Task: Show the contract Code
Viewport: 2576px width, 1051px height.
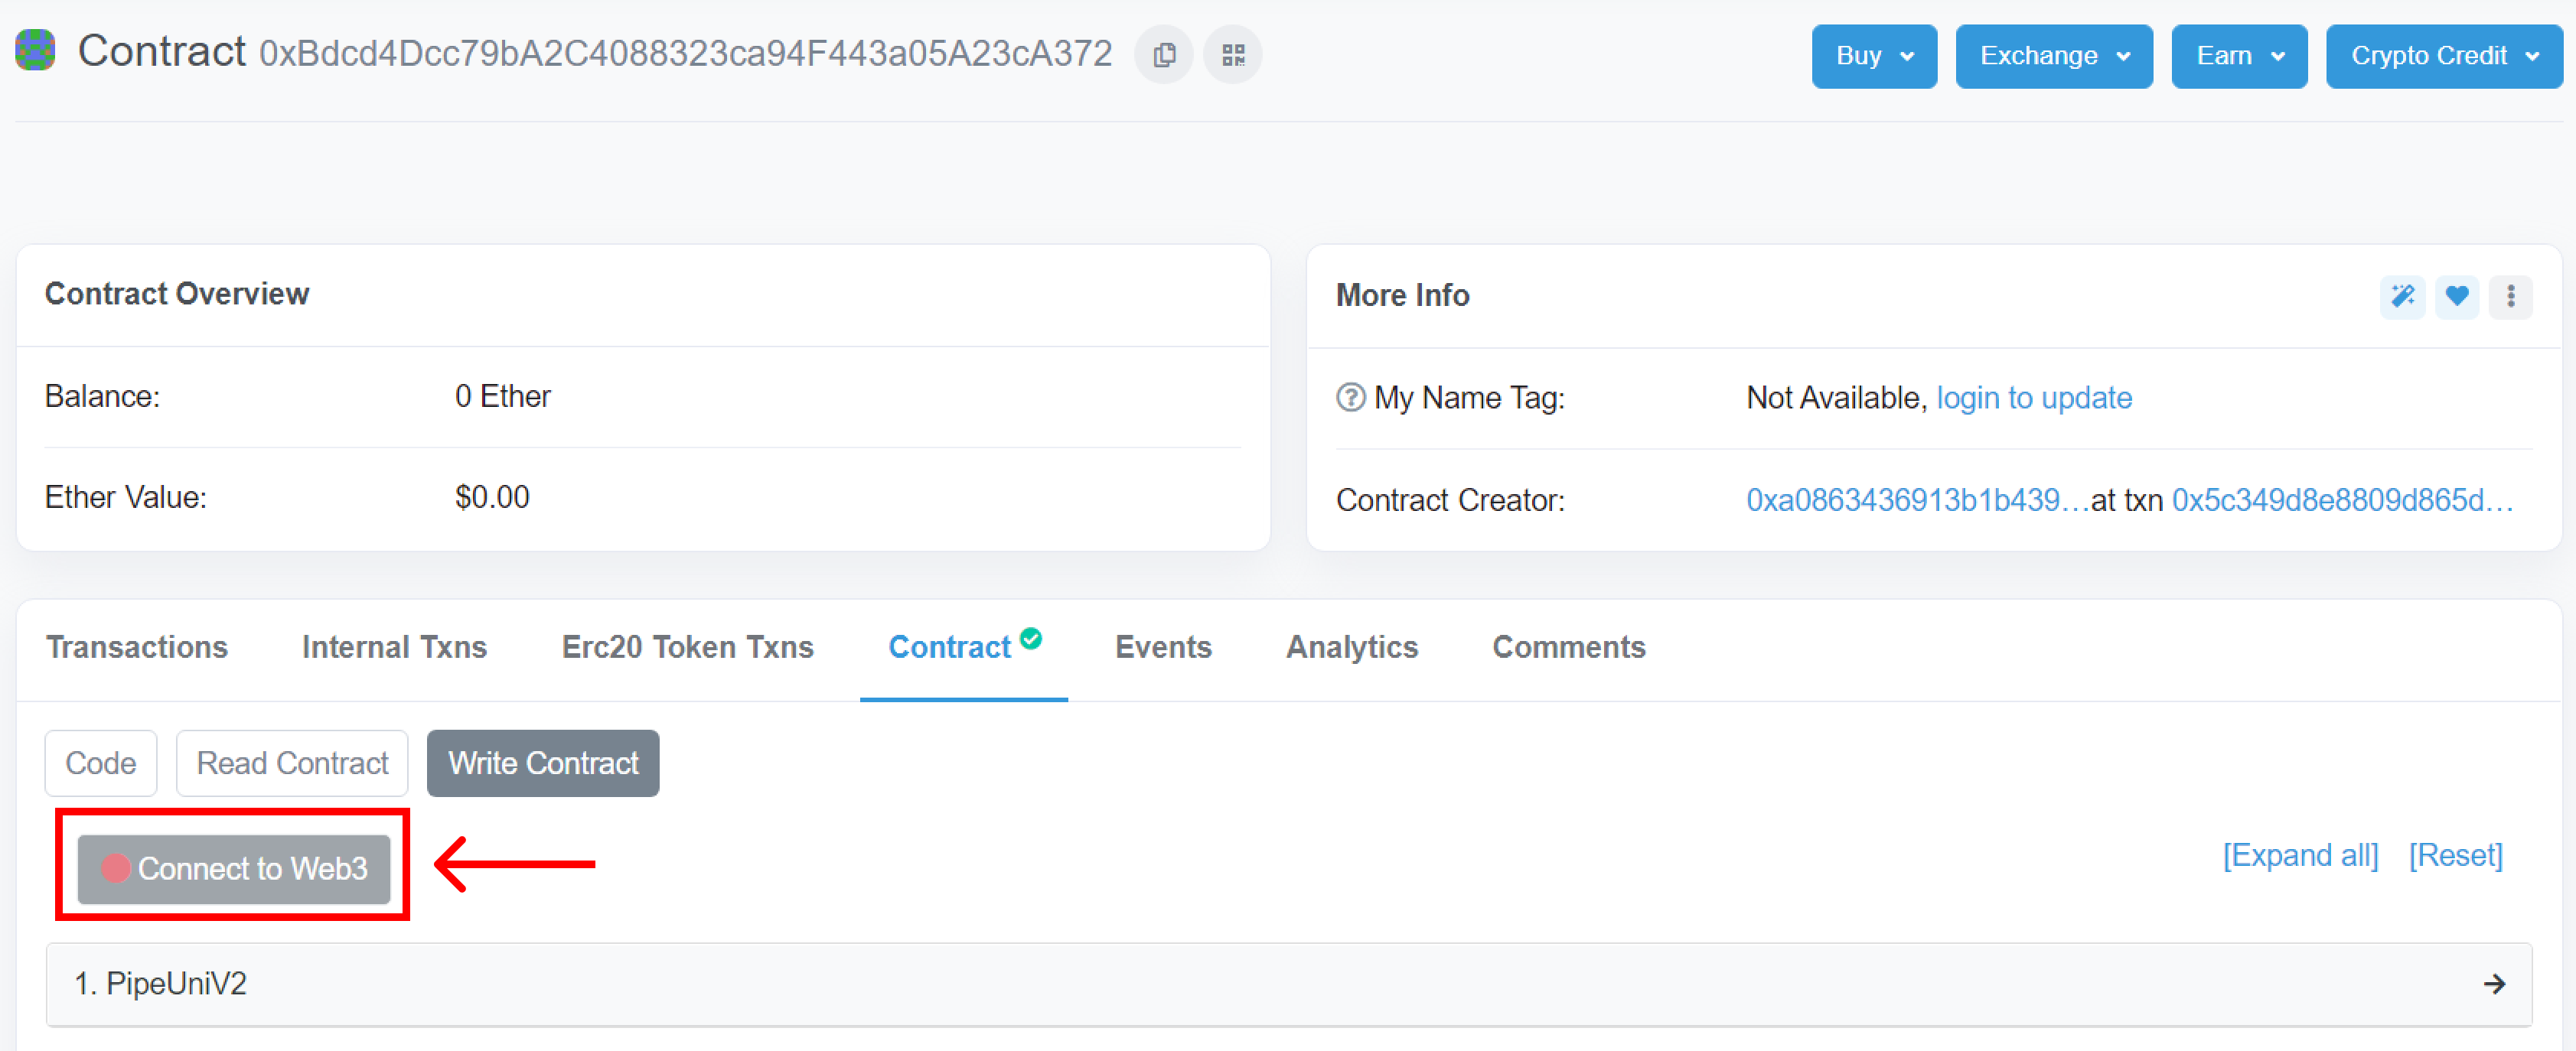Action: (101, 763)
